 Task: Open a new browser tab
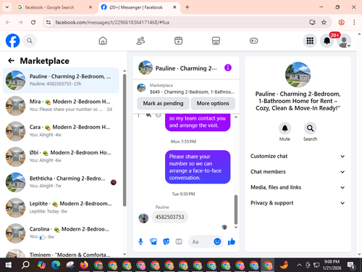(x=188, y=7)
